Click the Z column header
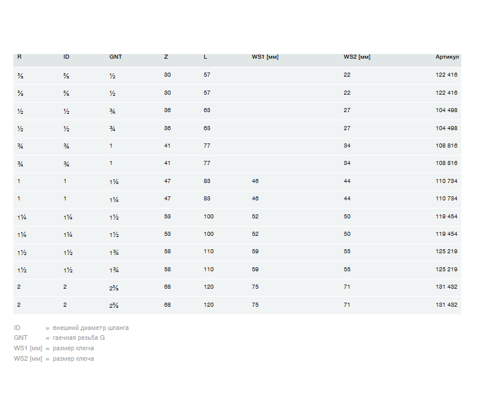This screenshot has width=477, height=395. (x=166, y=57)
